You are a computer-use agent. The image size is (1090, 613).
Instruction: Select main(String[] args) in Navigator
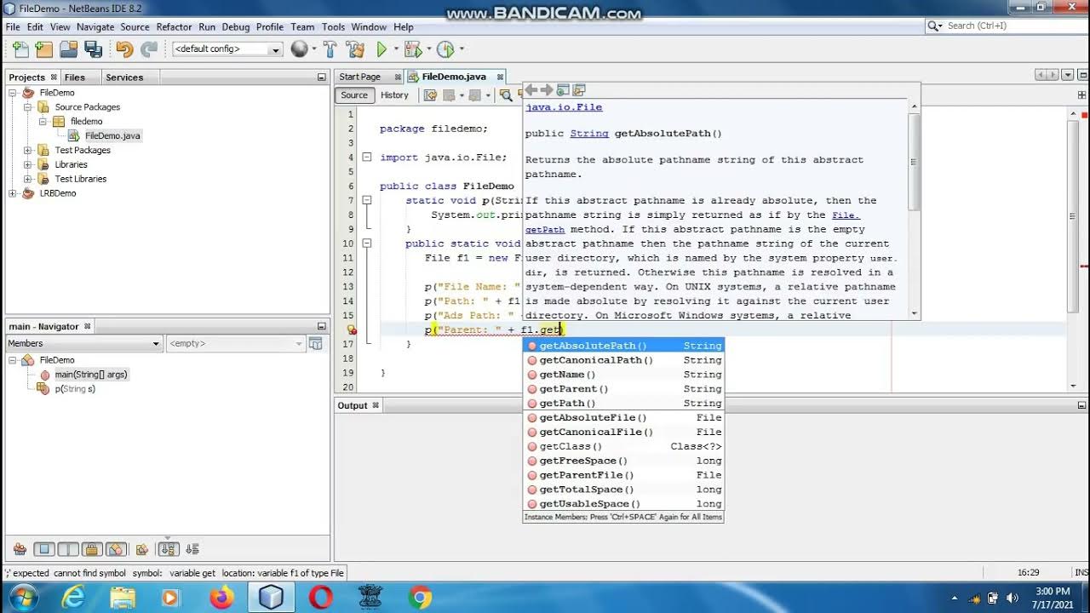(91, 375)
